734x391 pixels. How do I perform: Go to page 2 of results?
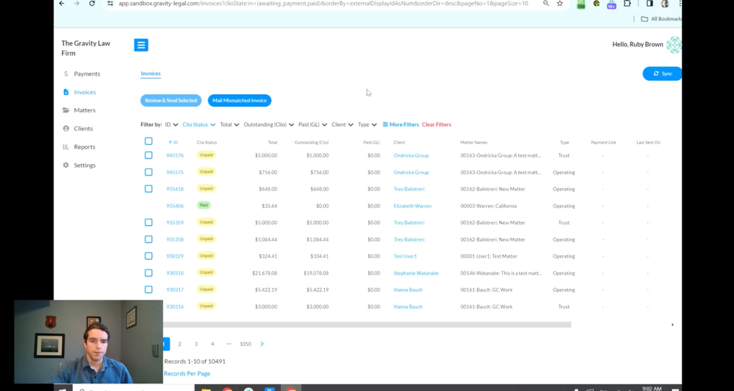(180, 344)
